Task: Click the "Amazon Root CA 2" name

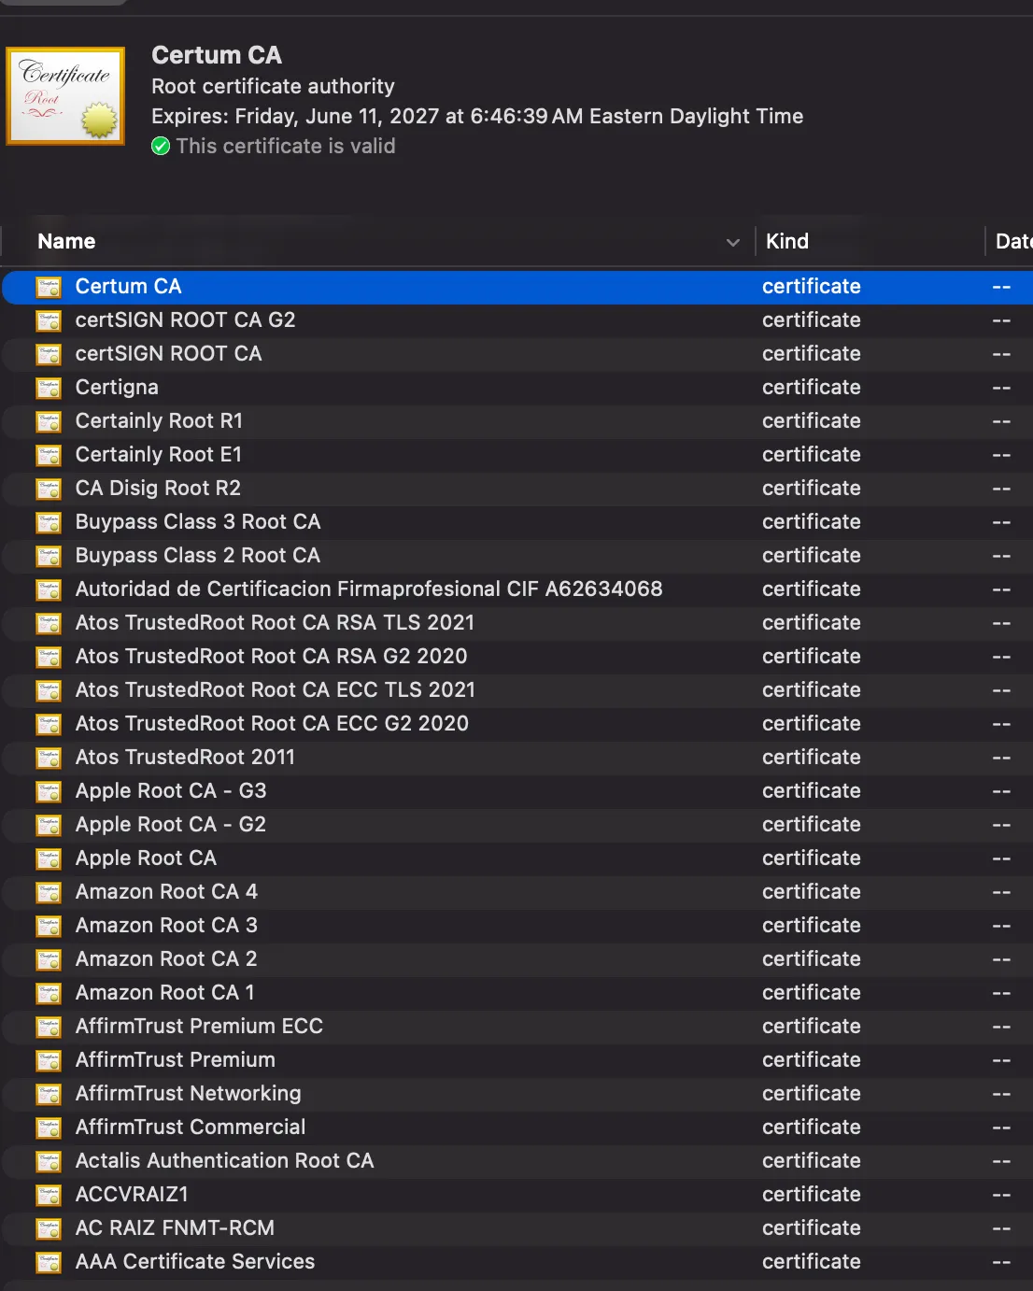Action: (166, 958)
